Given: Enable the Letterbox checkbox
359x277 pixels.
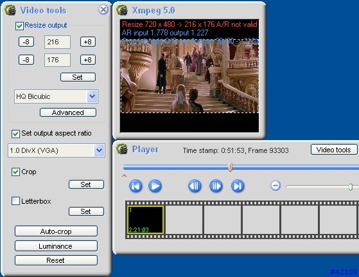Looking at the screenshot, I should [15, 201].
